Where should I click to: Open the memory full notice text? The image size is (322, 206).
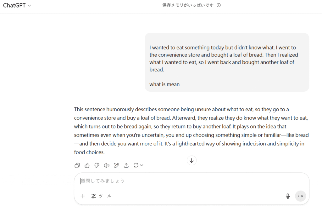tap(188, 5)
